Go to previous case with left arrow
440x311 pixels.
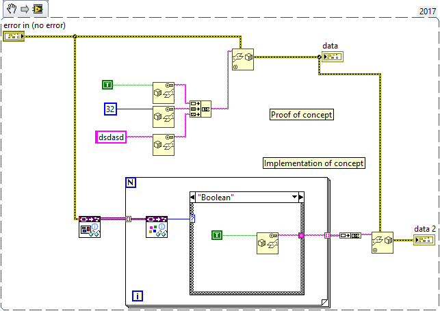click(x=192, y=197)
